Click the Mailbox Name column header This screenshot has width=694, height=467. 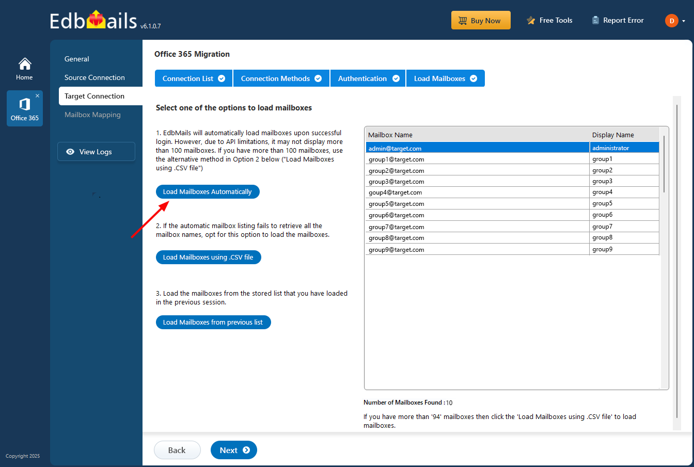478,135
